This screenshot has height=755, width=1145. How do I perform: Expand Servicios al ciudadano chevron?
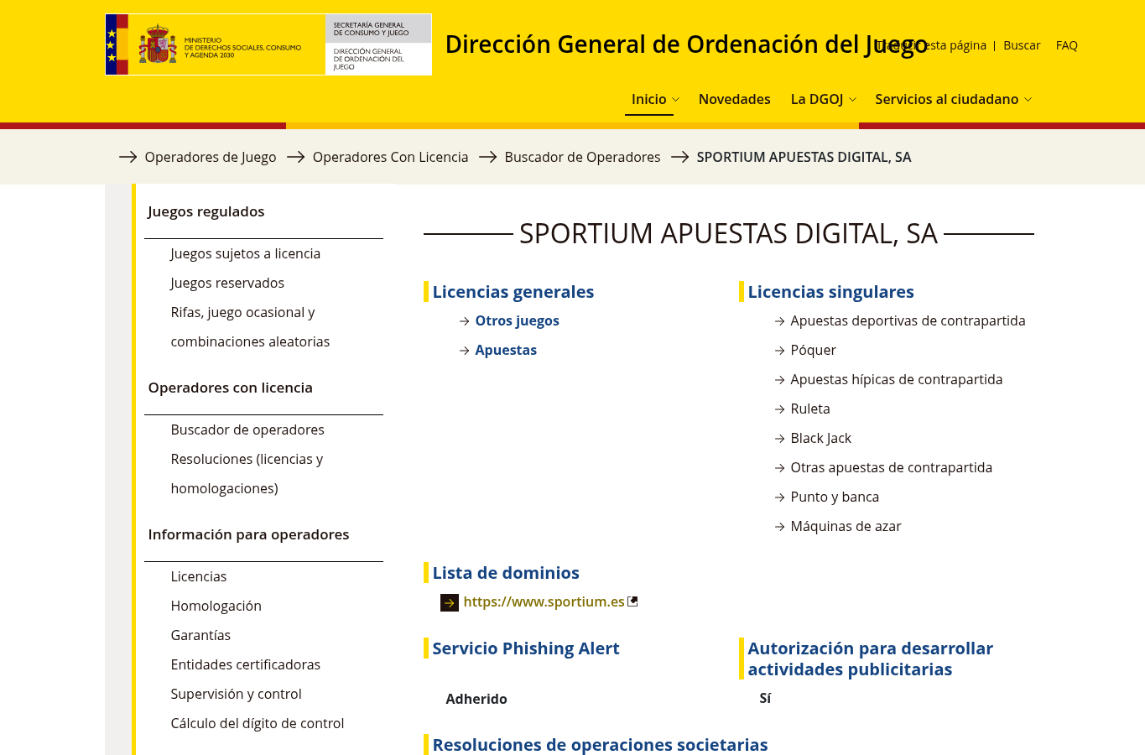[1028, 100]
